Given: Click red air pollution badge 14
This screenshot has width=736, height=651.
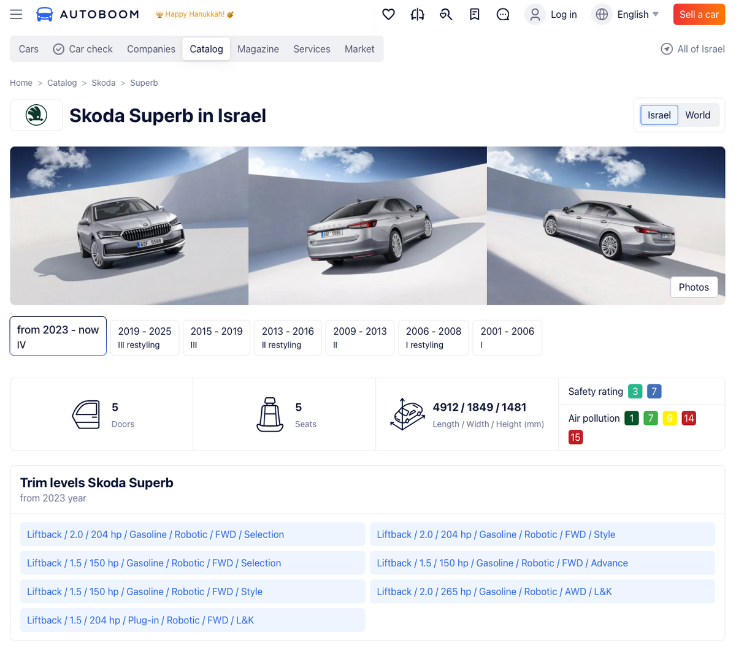Looking at the screenshot, I should (689, 418).
